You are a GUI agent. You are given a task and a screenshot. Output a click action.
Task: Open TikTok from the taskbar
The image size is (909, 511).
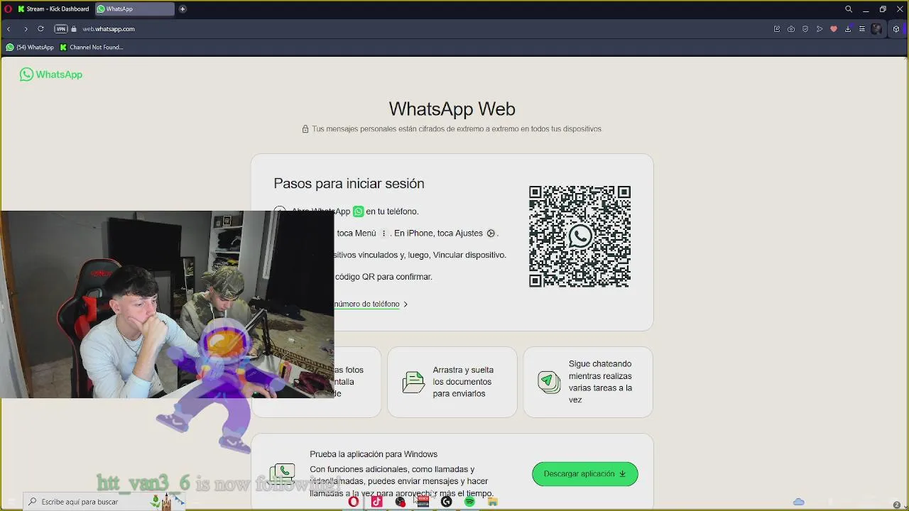[376, 502]
